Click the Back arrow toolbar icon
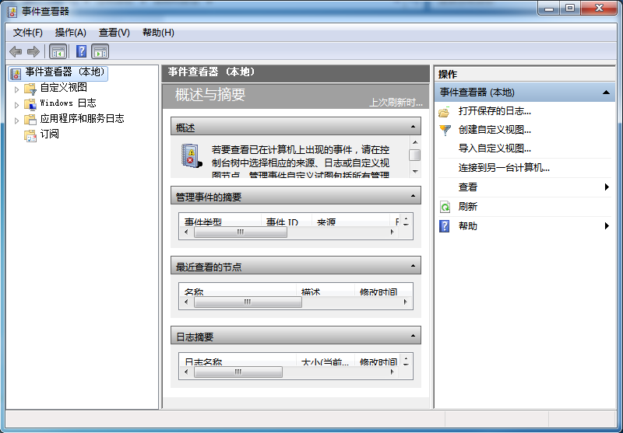The height and width of the screenshot is (433, 623). [16, 51]
